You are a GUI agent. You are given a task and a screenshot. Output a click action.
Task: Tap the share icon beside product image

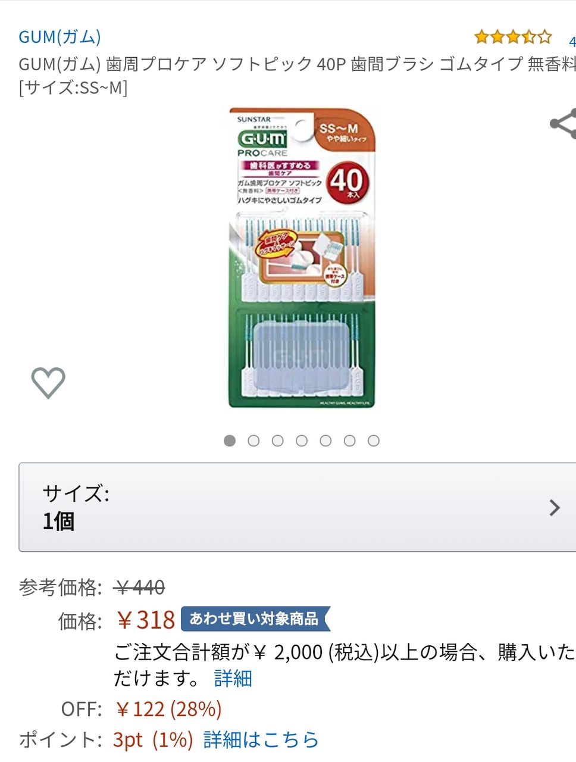563,124
